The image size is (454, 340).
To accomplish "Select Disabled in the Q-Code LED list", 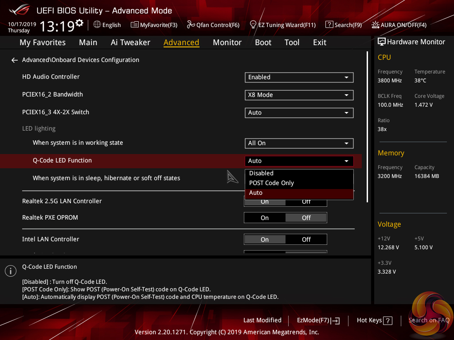I will tap(261, 173).
